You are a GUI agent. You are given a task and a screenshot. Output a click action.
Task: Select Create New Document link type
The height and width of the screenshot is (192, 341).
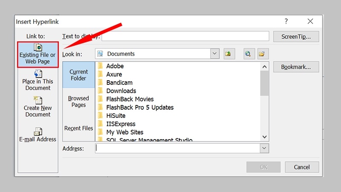pos(38,107)
